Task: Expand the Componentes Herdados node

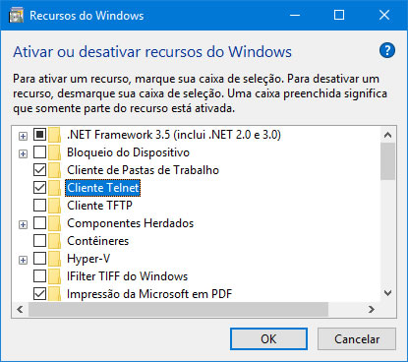Action: click(23, 224)
